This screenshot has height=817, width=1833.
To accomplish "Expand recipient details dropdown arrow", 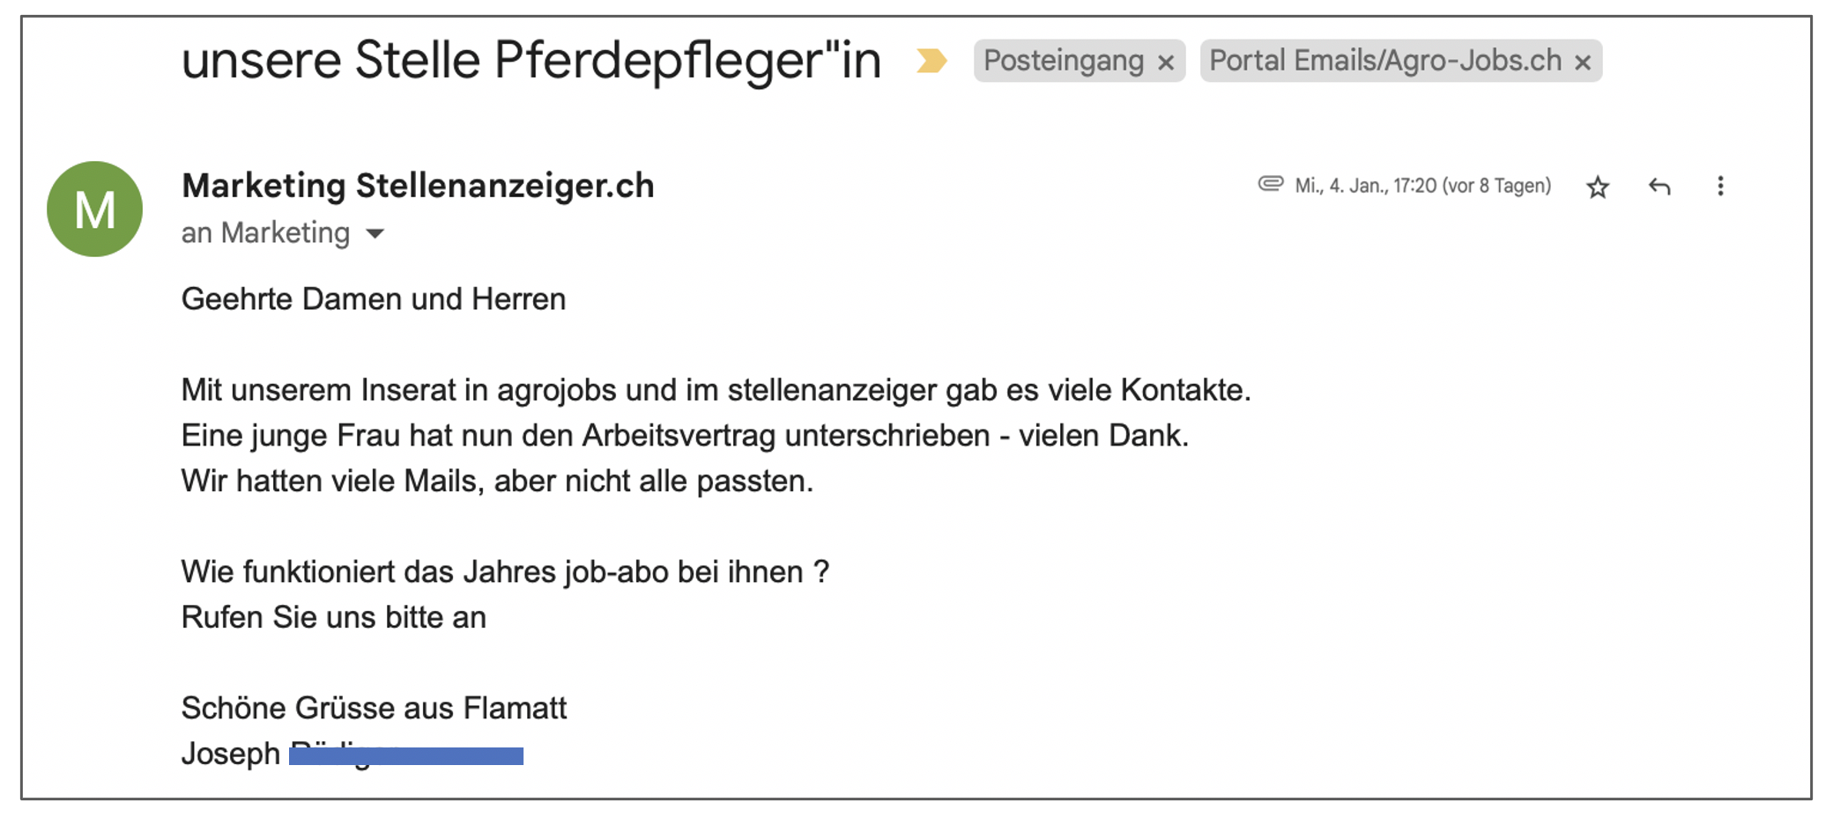I will pyautogui.click(x=375, y=234).
